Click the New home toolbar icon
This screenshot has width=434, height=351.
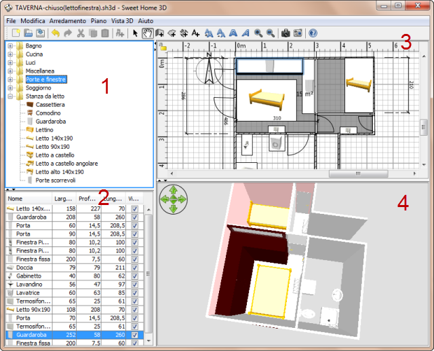tap(16, 33)
